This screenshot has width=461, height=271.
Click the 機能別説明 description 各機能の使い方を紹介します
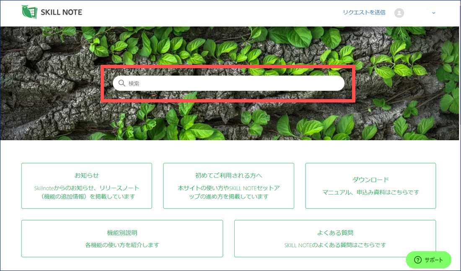pos(122,245)
